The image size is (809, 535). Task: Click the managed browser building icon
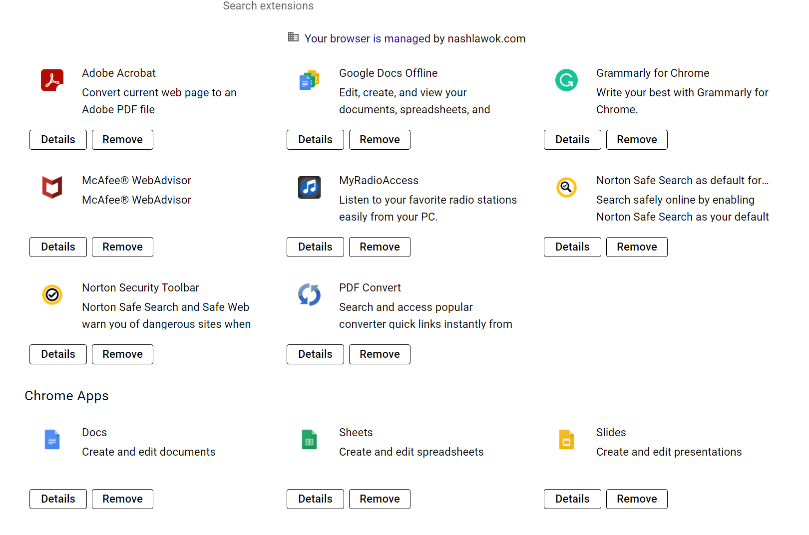(x=293, y=37)
